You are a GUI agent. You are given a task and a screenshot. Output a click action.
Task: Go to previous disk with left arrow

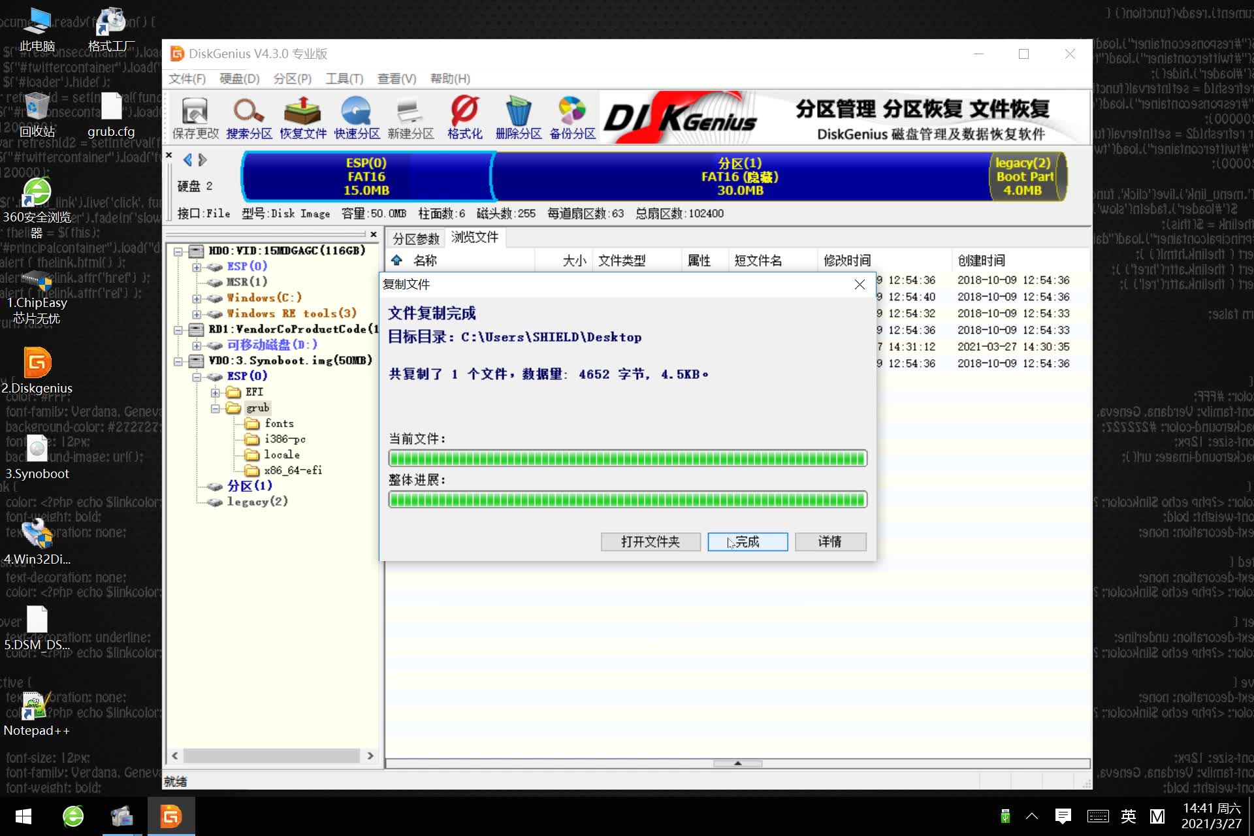187,159
